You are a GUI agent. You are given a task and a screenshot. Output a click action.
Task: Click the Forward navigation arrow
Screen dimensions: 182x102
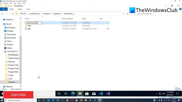[7, 14]
